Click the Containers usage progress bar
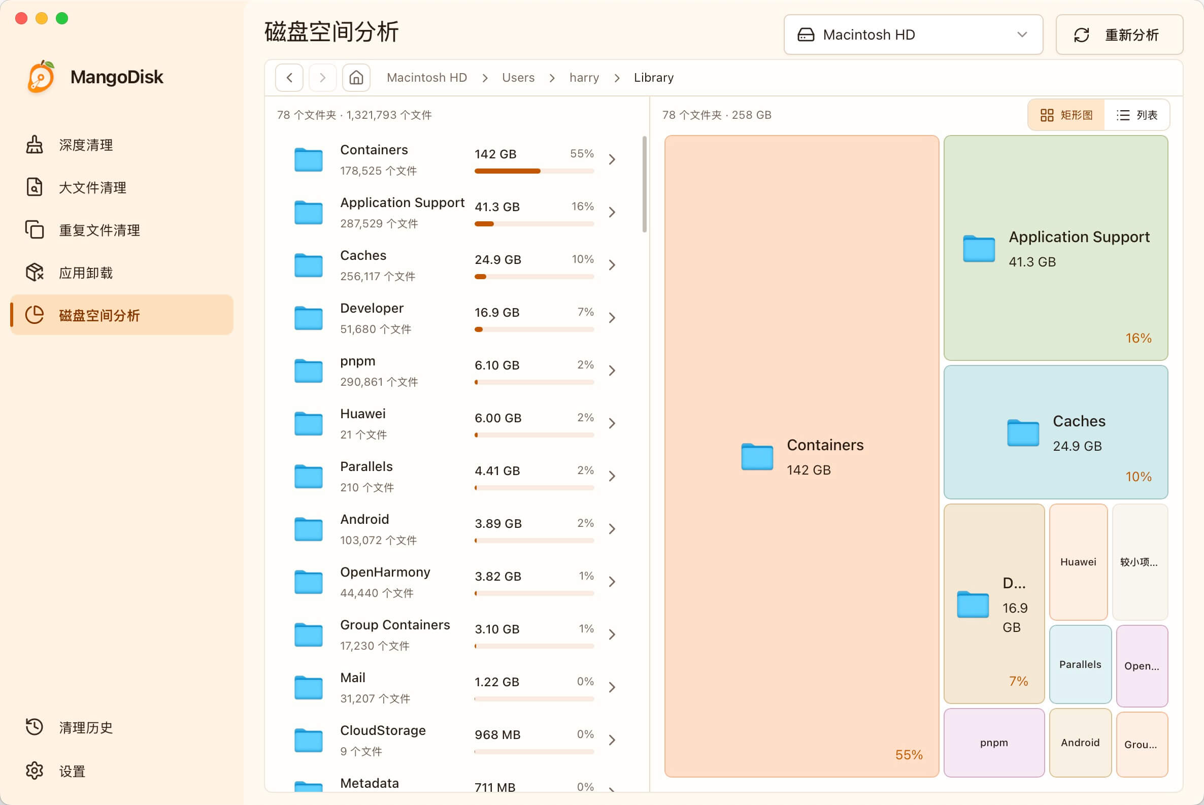The height and width of the screenshot is (805, 1204). pyautogui.click(x=534, y=171)
